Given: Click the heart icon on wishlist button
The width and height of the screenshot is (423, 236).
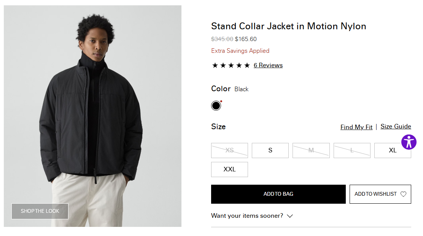Looking at the screenshot, I should (403, 194).
